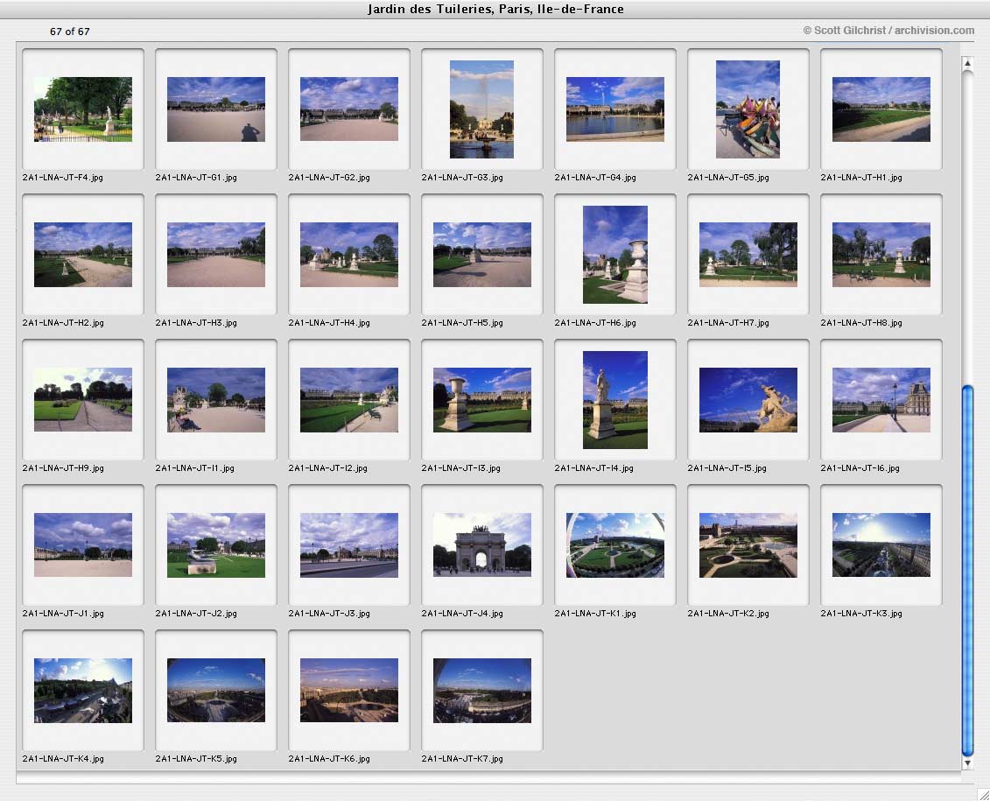Open thumbnail 2A1-LNA-JT-H1.jpg
The image size is (990, 801).
(881, 109)
